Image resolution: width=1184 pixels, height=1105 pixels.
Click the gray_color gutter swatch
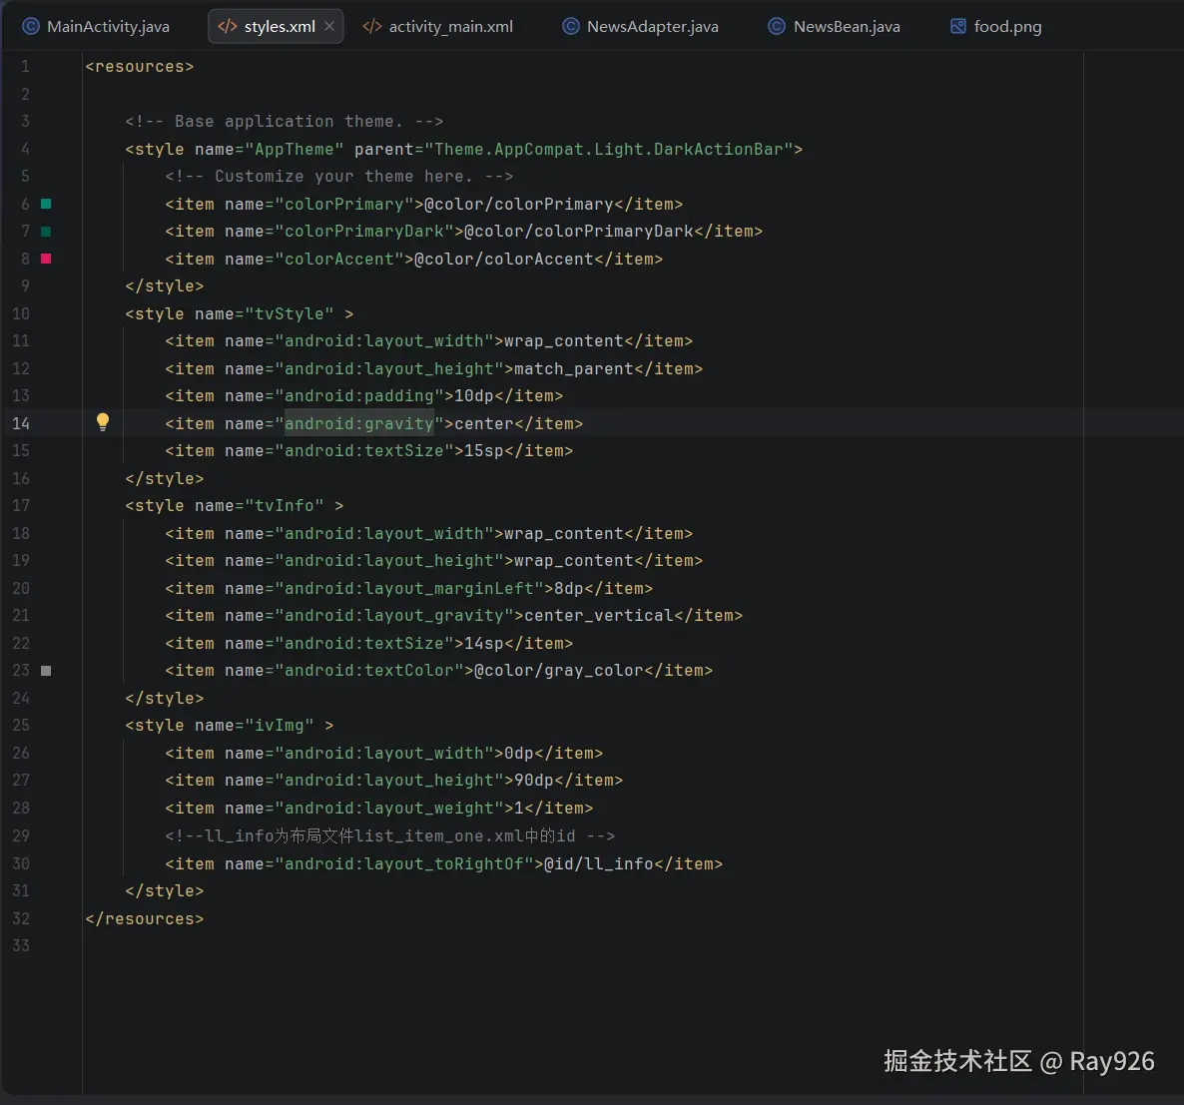(x=46, y=671)
